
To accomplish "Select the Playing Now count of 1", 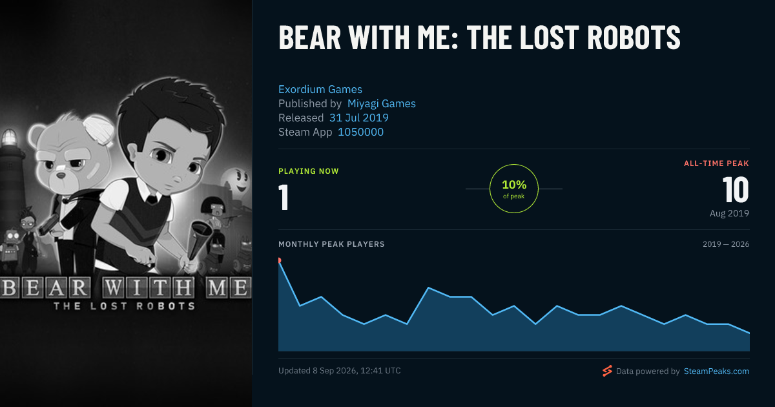I will pos(284,197).
